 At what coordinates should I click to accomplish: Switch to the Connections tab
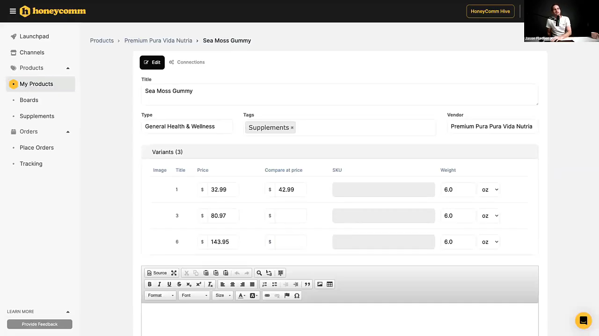coord(187,62)
